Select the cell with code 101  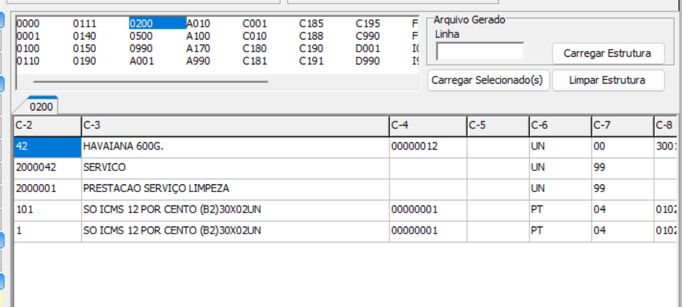(x=47, y=210)
